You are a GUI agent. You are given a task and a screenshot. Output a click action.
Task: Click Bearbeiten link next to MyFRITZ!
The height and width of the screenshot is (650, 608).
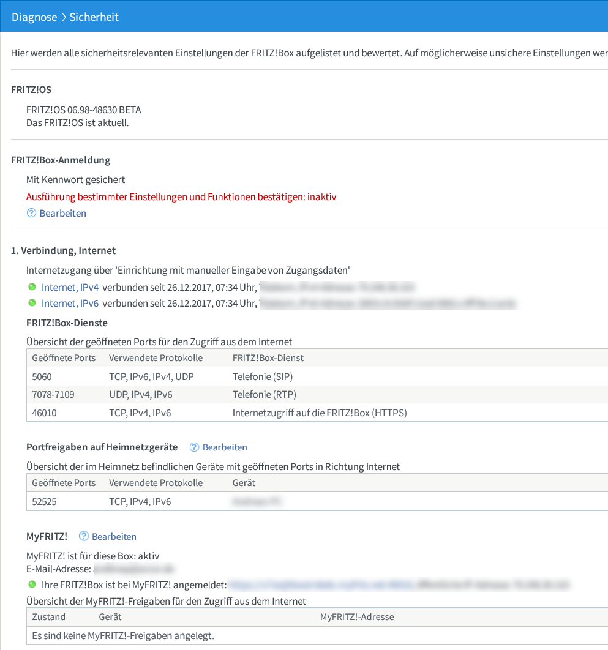[114, 536]
